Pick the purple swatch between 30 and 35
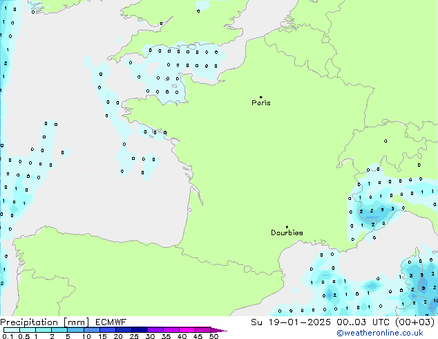438x339 pixels. pos(156,330)
